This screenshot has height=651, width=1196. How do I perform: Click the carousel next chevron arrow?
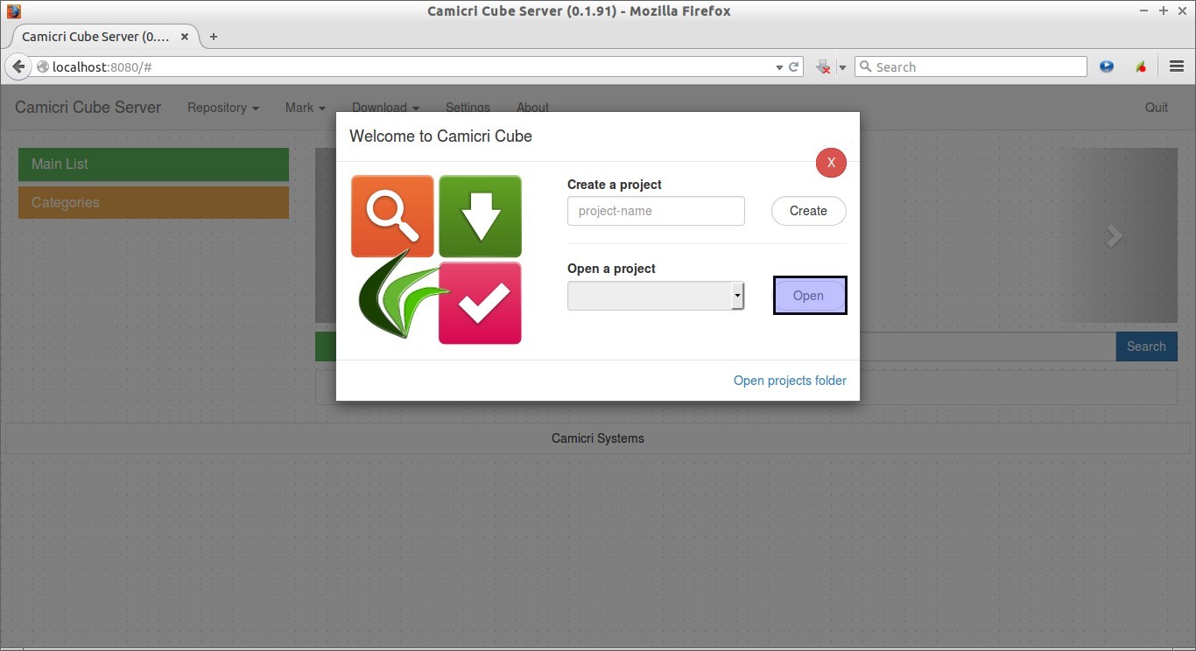pyautogui.click(x=1114, y=235)
